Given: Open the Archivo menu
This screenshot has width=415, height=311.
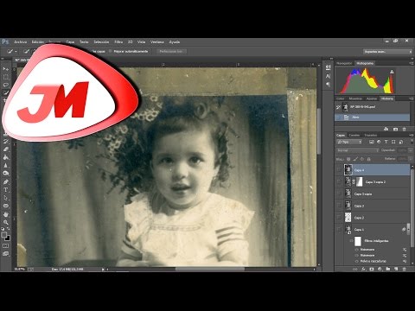Looking at the screenshot, I should (x=21, y=41).
